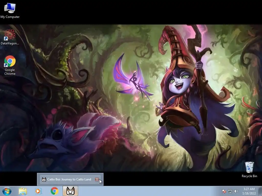Select the Catto Boi: Journey to Catto Land preview

(70, 179)
